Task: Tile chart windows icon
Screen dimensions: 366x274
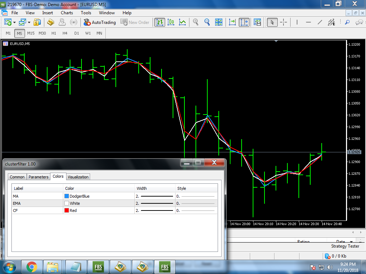Action: click(x=219, y=22)
